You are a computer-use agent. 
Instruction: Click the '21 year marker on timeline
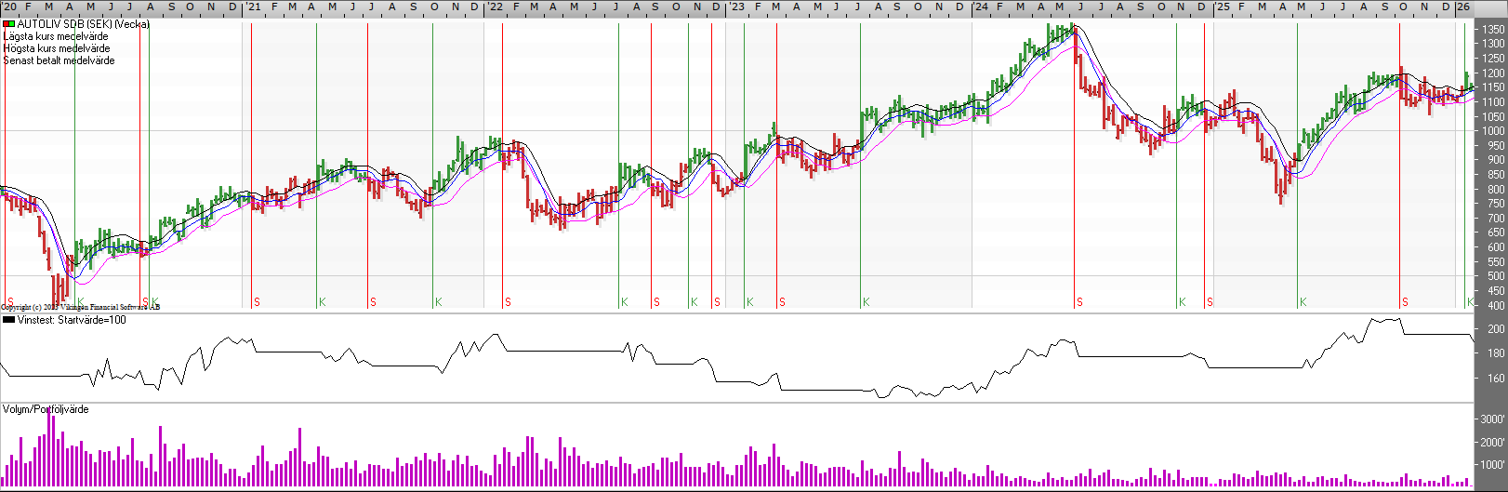click(x=253, y=7)
